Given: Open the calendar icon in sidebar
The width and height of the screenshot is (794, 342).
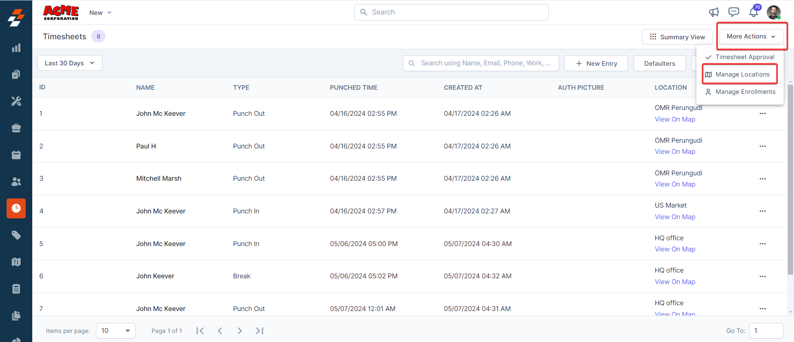Looking at the screenshot, I should coord(16,155).
